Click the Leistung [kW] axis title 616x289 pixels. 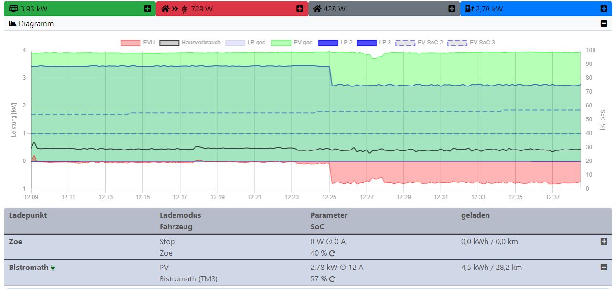coord(14,119)
